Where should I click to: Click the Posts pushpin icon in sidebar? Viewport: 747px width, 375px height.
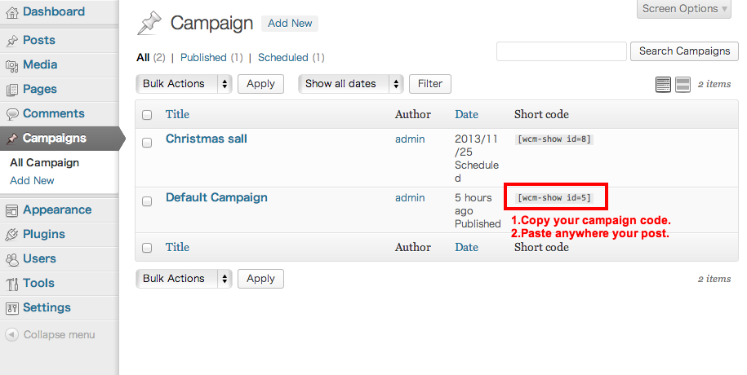coord(11,41)
